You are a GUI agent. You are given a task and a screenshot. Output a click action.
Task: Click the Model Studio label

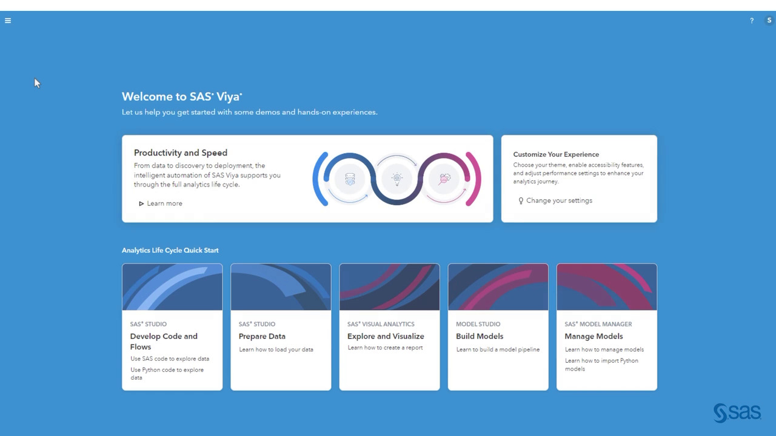pos(478,324)
